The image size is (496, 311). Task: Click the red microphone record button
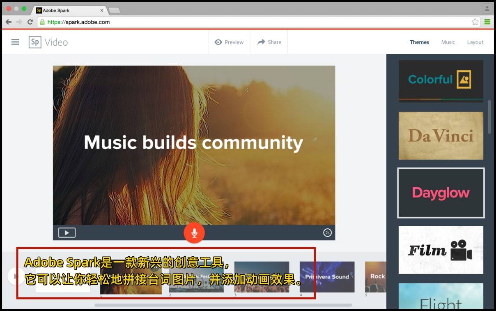(194, 233)
